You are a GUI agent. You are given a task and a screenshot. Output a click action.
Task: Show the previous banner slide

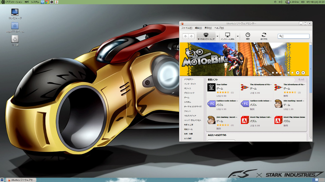pos(297,73)
